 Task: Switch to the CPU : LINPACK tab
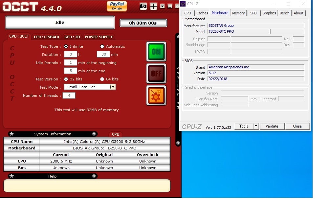pos(47,37)
